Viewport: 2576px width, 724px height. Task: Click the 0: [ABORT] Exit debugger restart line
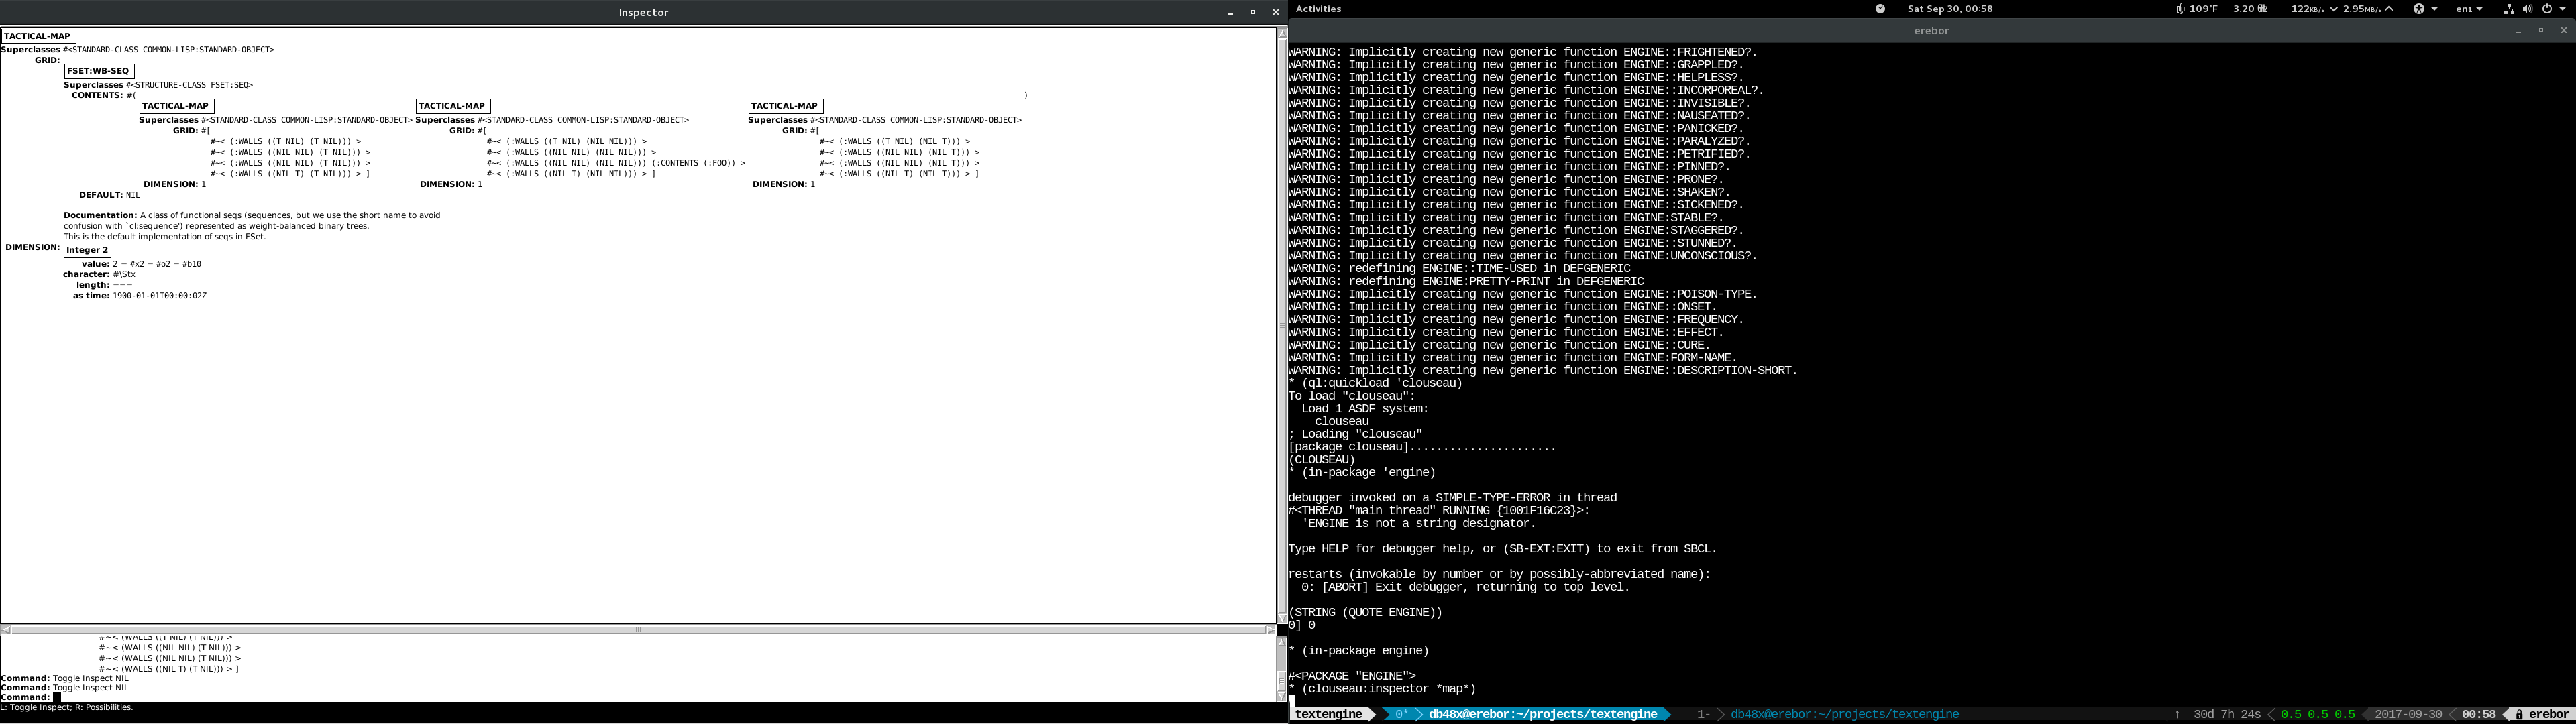coord(1465,587)
